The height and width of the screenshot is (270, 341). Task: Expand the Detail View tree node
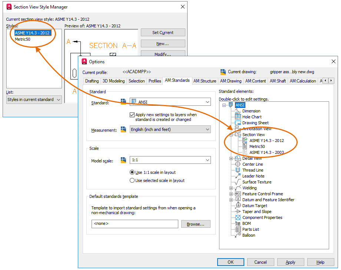click(x=231, y=158)
